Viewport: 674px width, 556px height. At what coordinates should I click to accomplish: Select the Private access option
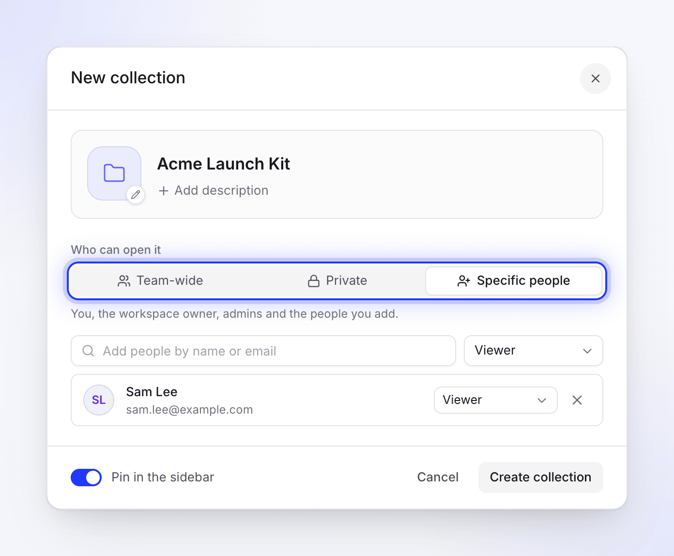pyautogui.click(x=337, y=281)
